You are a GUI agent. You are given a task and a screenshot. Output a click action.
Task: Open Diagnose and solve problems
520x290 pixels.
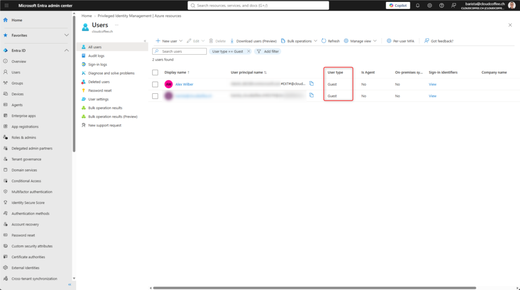pos(111,73)
